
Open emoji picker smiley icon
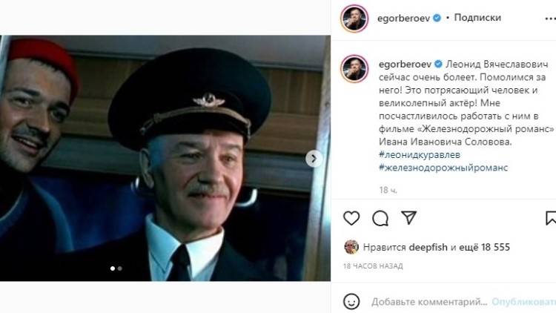point(351,302)
